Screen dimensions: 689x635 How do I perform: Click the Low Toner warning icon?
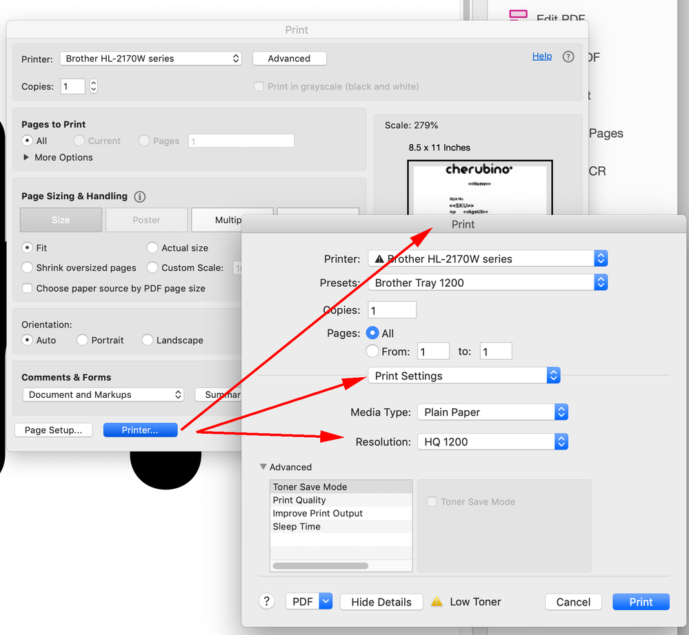tap(437, 601)
